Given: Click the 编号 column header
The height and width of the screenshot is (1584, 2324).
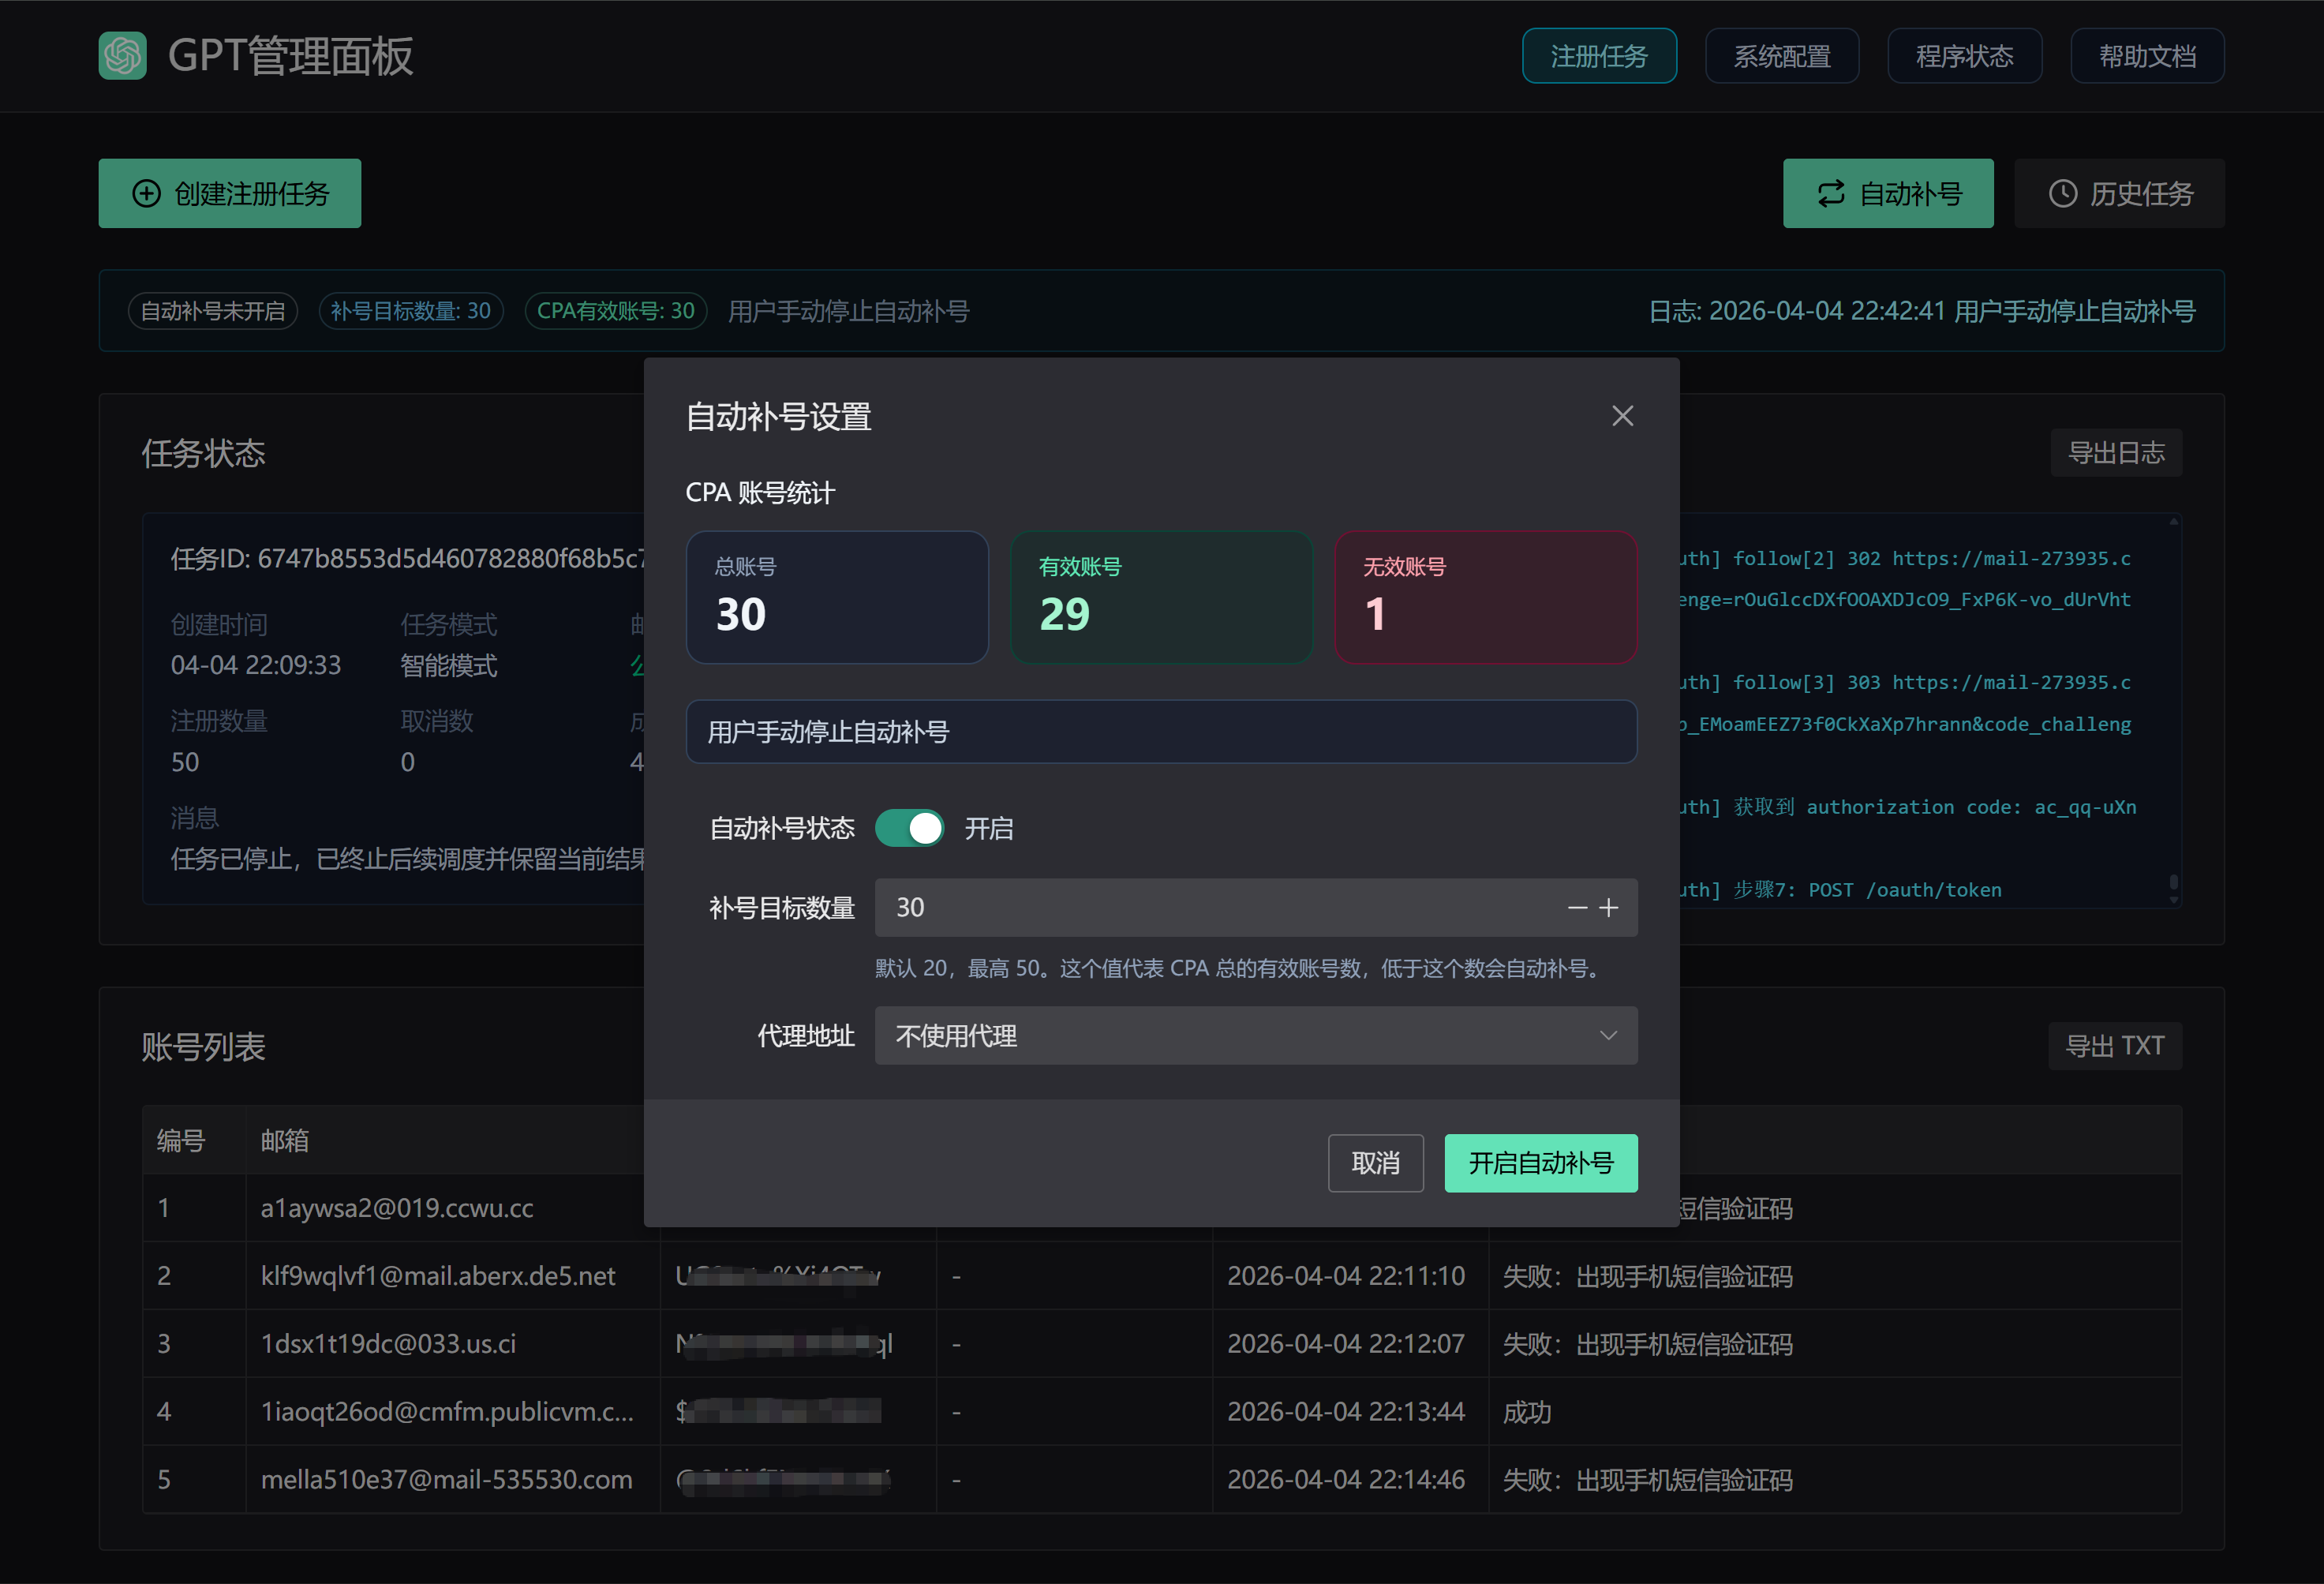Looking at the screenshot, I should pyautogui.click(x=181, y=1141).
